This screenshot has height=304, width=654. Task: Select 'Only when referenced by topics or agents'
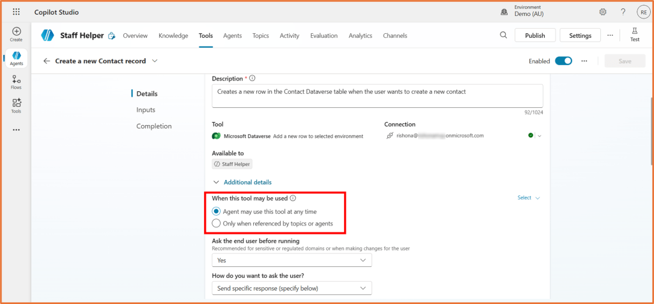[217, 224]
